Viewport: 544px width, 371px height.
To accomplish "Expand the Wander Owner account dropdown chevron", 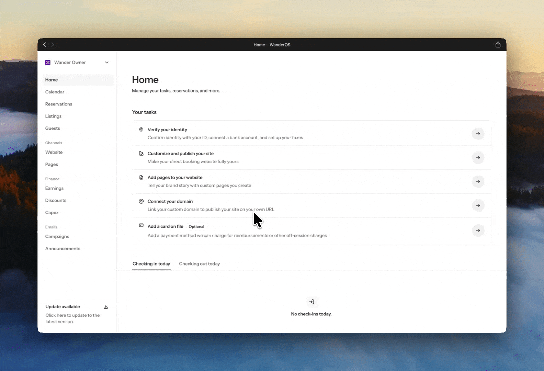I will click(x=107, y=63).
